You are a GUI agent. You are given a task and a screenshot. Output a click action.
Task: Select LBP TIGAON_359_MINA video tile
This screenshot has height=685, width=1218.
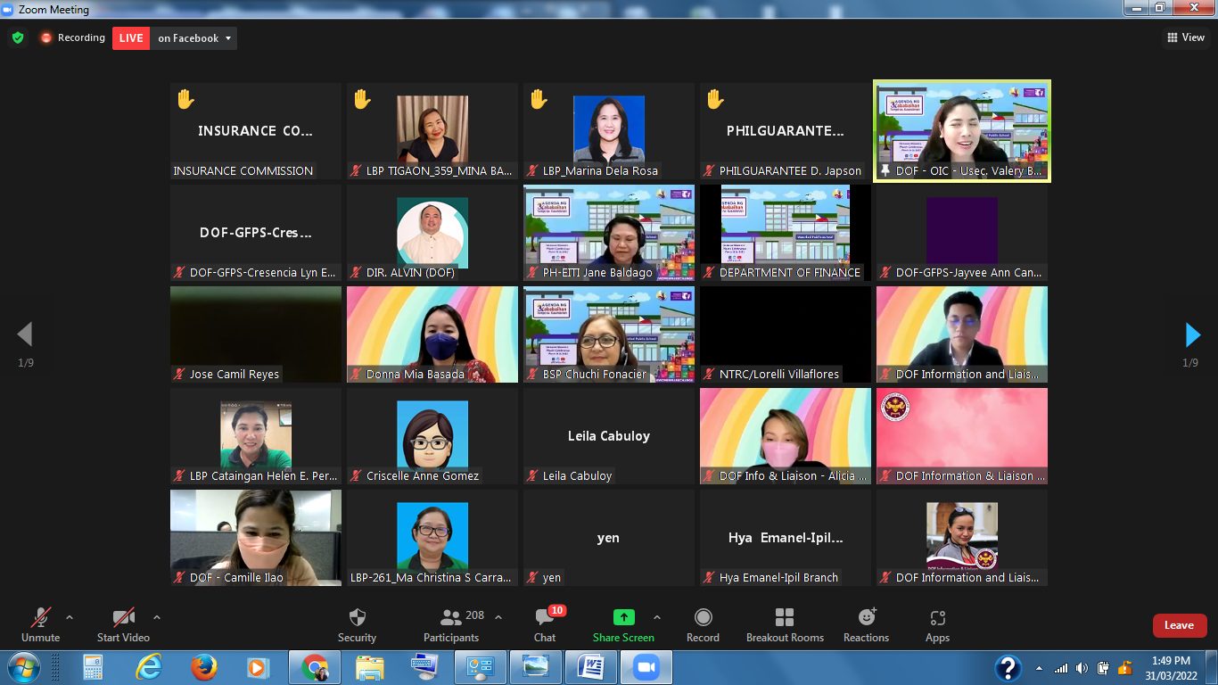point(432,131)
